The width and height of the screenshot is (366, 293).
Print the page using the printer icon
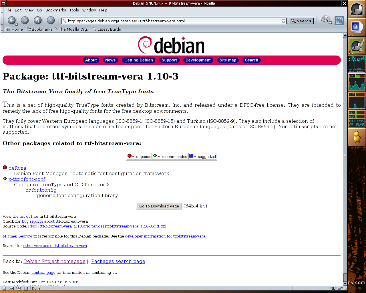(x=325, y=19)
